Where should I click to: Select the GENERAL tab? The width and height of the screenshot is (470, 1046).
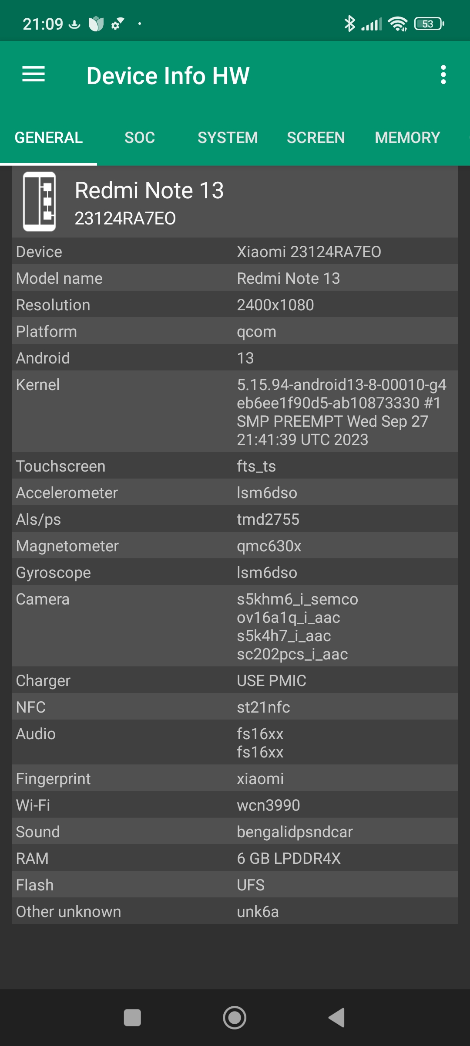pyautogui.click(x=49, y=138)
